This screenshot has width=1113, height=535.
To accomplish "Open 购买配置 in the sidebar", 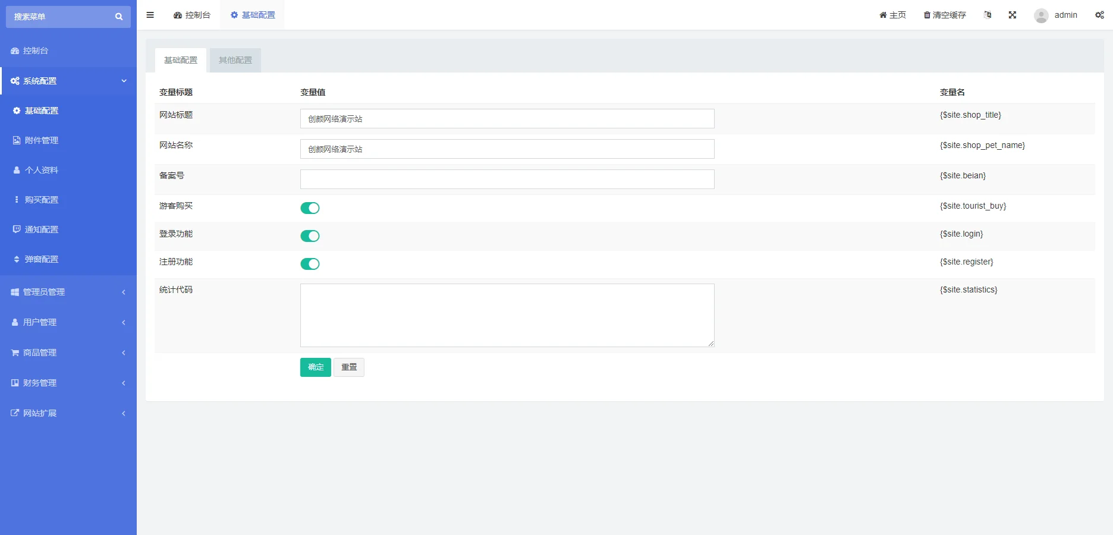I will [42, 200].
